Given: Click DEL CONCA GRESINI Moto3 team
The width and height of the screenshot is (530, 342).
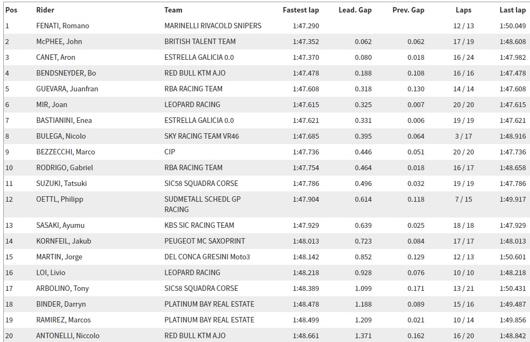Looking at the screenshot, I should [x=207, y=257].
